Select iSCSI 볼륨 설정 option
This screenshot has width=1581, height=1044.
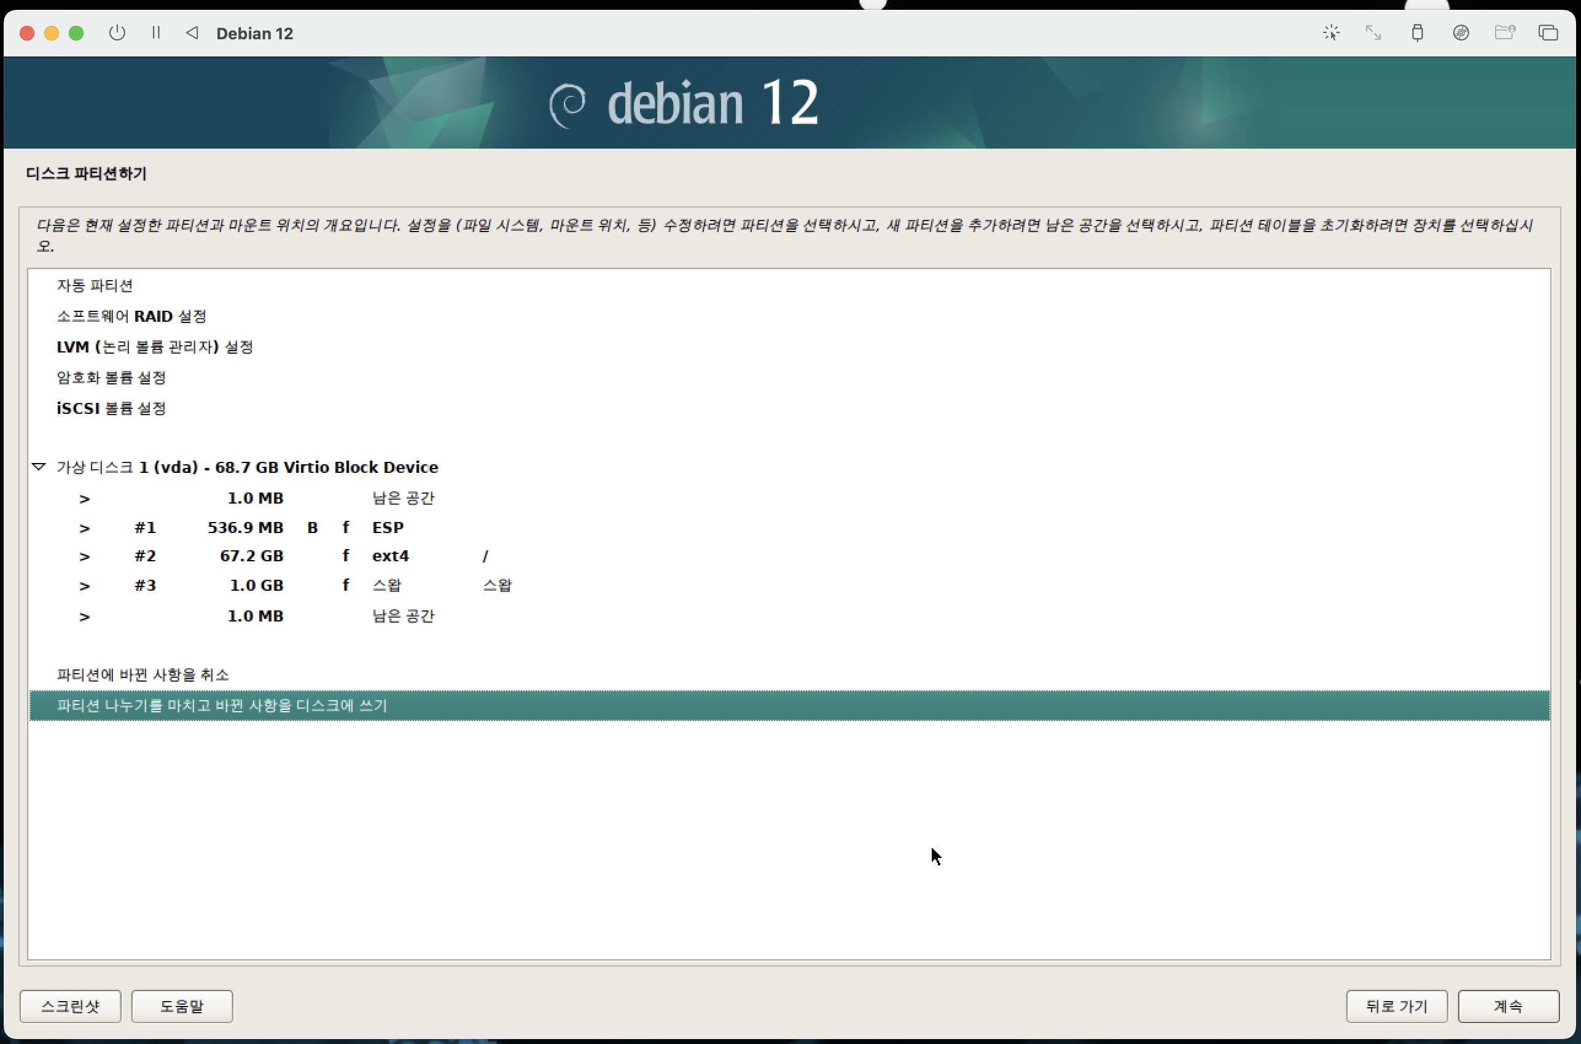click(x=789, y=408)
